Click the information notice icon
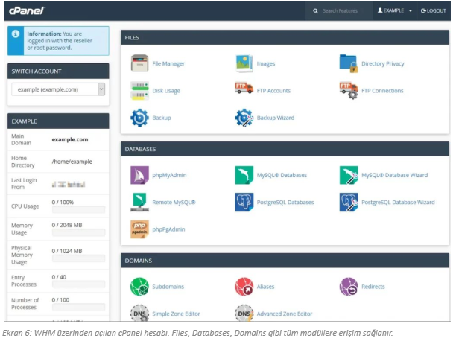The image size is (456, 350). (x=16, y=34)
